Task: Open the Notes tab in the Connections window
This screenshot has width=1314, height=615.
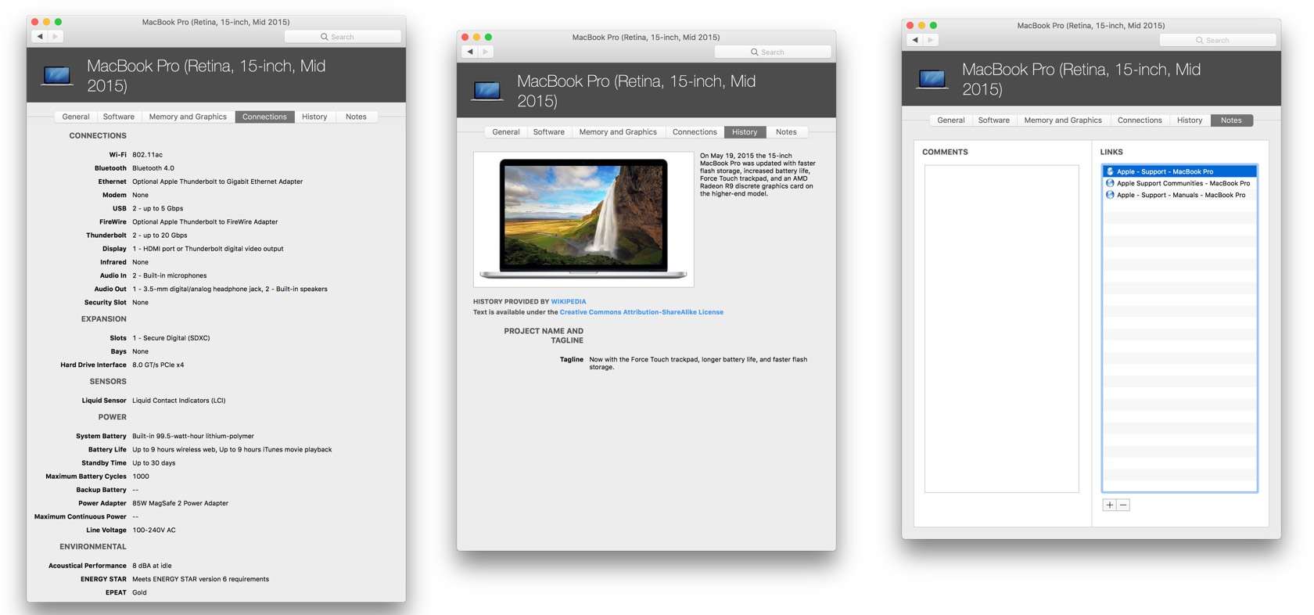Action: (356, 117)
